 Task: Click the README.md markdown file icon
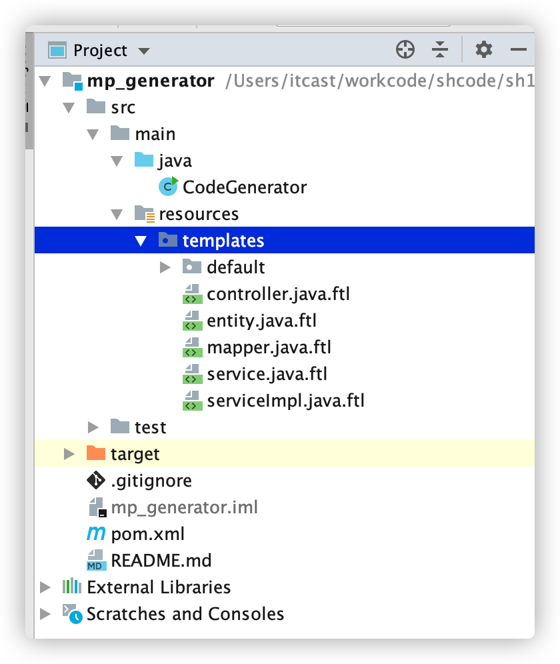click(x=96, y=560)
